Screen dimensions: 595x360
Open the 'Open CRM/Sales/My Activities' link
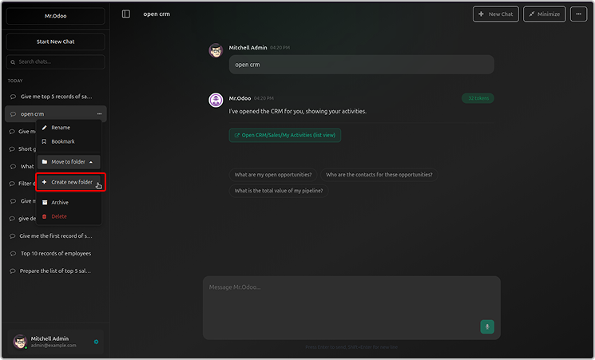(285, 136)
